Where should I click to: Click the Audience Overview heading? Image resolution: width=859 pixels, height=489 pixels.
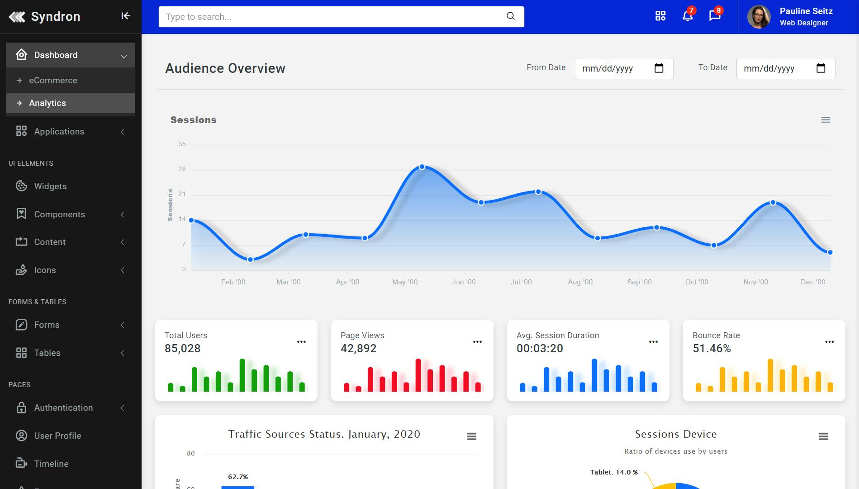225,68
